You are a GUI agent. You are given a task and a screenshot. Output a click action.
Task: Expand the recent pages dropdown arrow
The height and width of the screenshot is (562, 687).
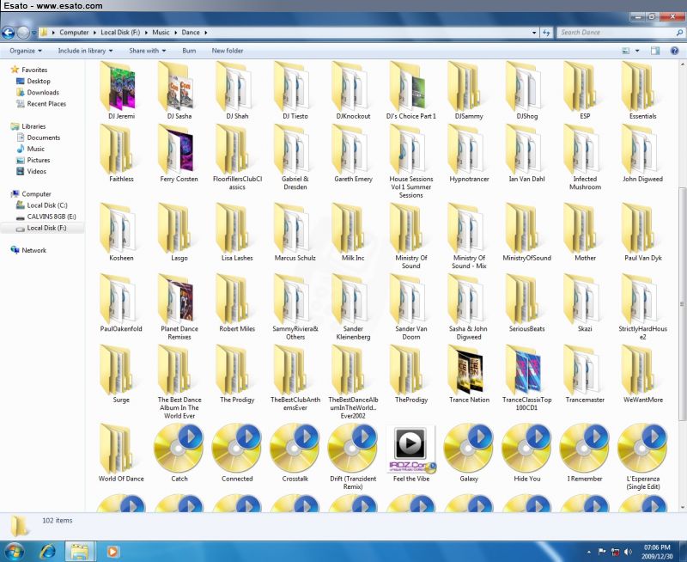[x=33, y=33]
